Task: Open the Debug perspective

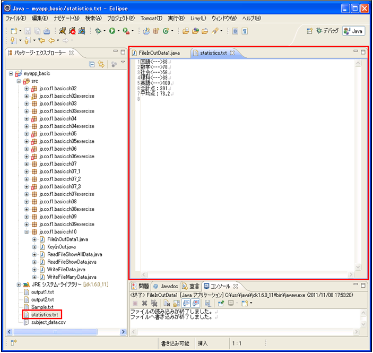Action: pos(327,31)
